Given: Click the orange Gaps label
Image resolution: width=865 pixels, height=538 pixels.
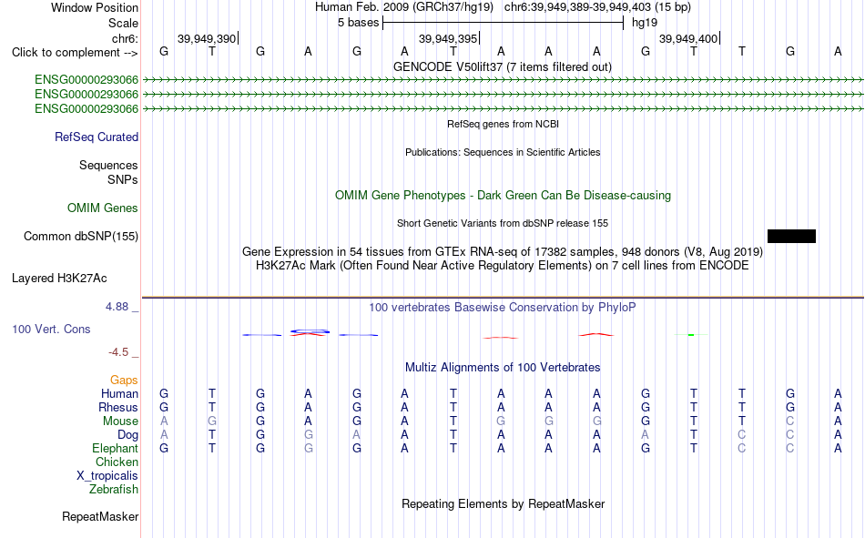Looking at the screenshot, I should pyautogui.click(x=124, y=381).
